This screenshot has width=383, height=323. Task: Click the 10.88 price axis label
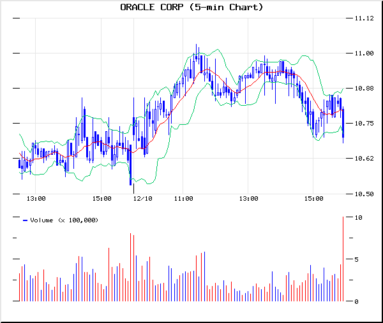[x=364, y=89]
